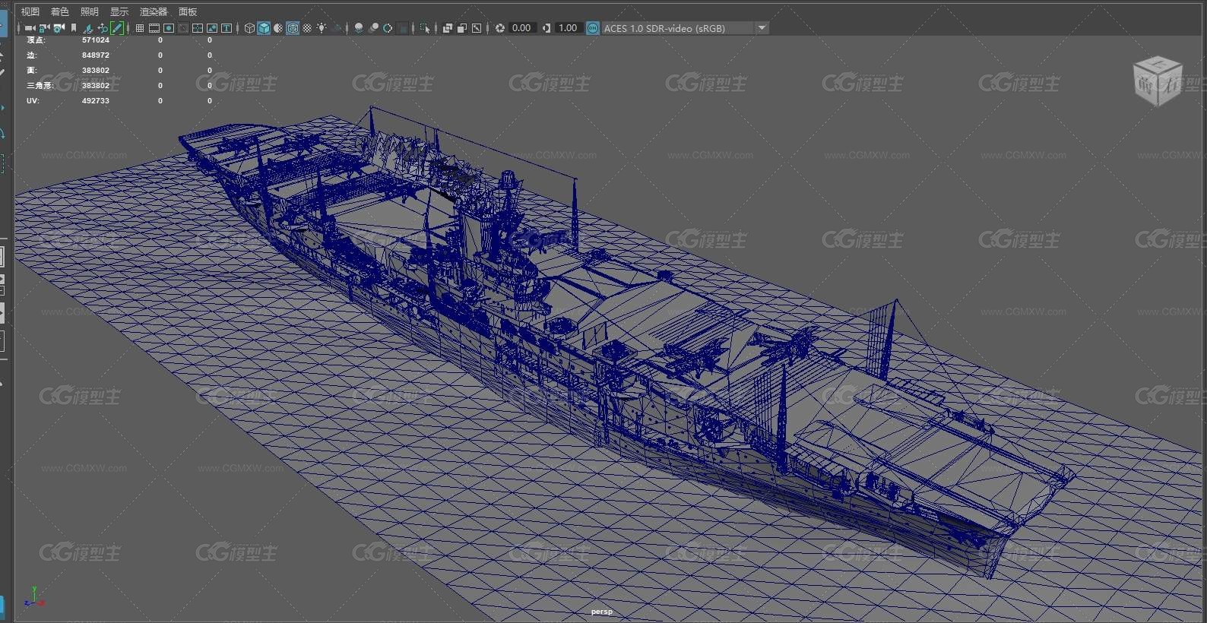The image size is (1207, 623).
Task: Open the 面板 (Panels) menu
Action: (x=188, y=11)
